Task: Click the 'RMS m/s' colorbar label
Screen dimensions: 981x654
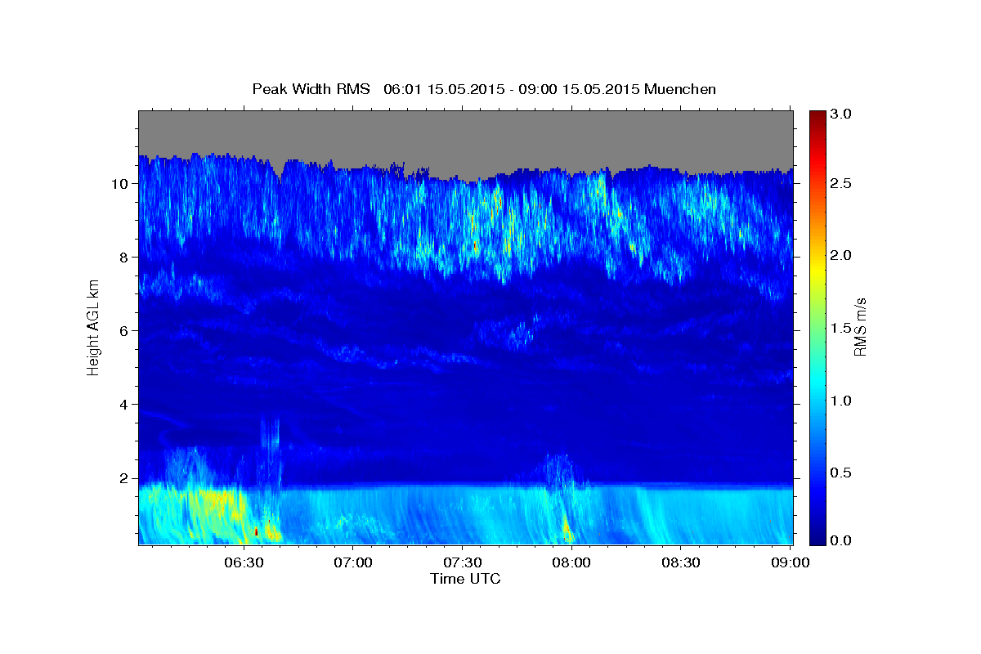Action: click(x=860, y=325)
